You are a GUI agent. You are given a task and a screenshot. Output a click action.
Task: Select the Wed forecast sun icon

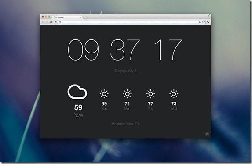point(174,94)
